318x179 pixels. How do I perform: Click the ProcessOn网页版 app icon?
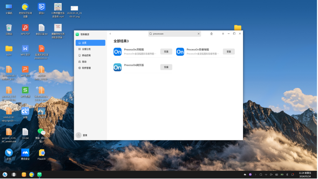tap(117, 67)
